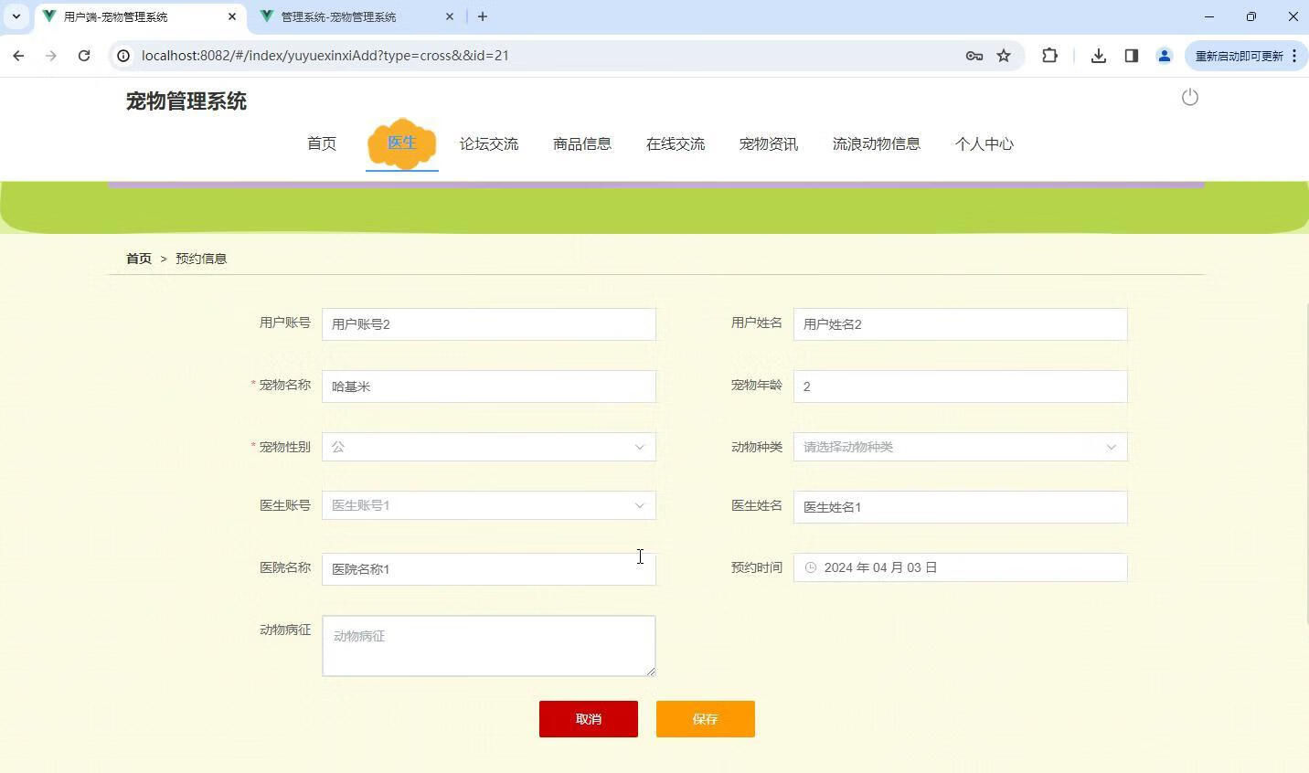1309x773 pixels.
Task: Open the extensions puzzle icon
Action: click(x=1049, y=56)
